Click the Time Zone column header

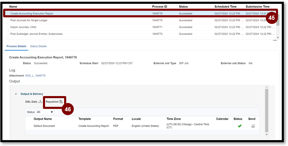174,119
